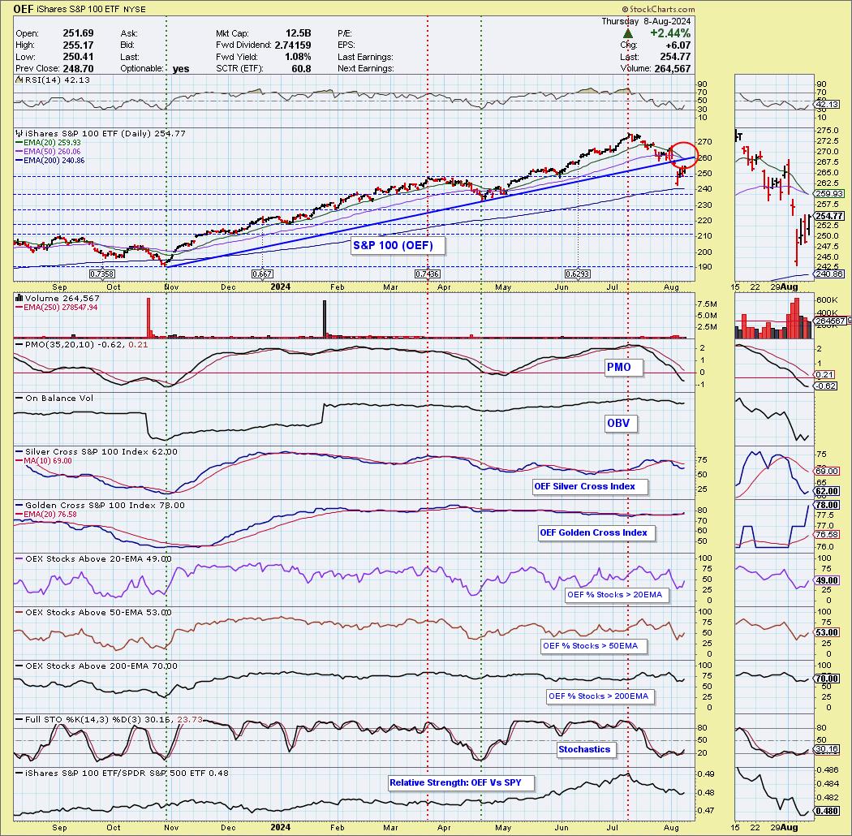
Task: Click the OEX Stocks Above 200-EMA 70.00 title
Action: click(101, 666)
